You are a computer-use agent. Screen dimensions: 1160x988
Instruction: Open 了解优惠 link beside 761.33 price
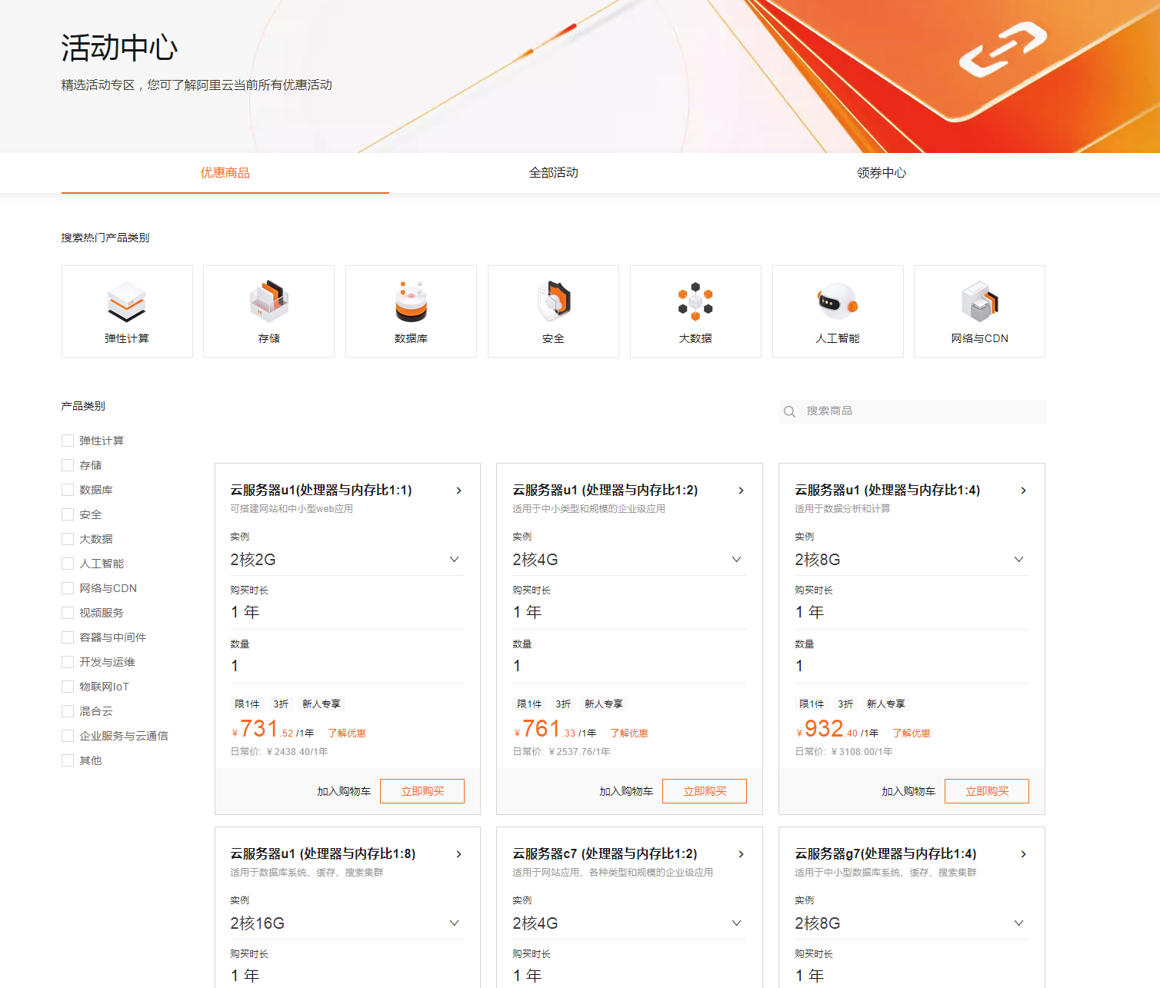point(629,734)
